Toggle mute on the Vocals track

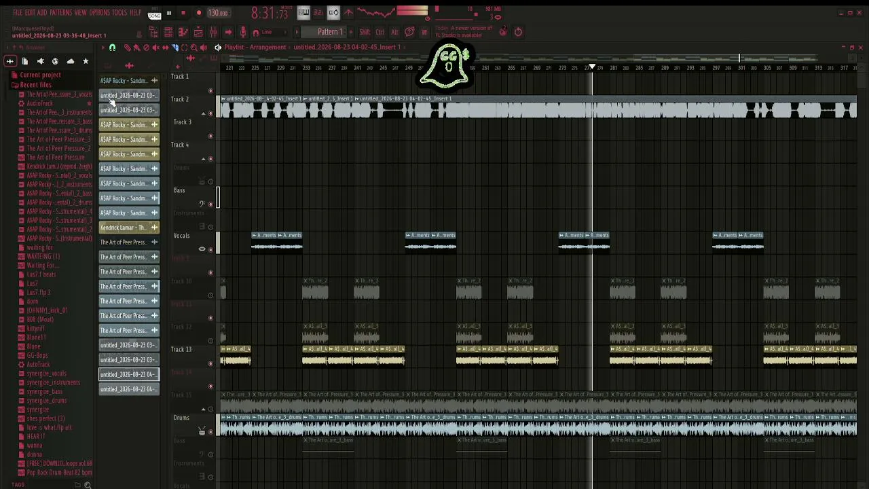[x=210, y=249]
